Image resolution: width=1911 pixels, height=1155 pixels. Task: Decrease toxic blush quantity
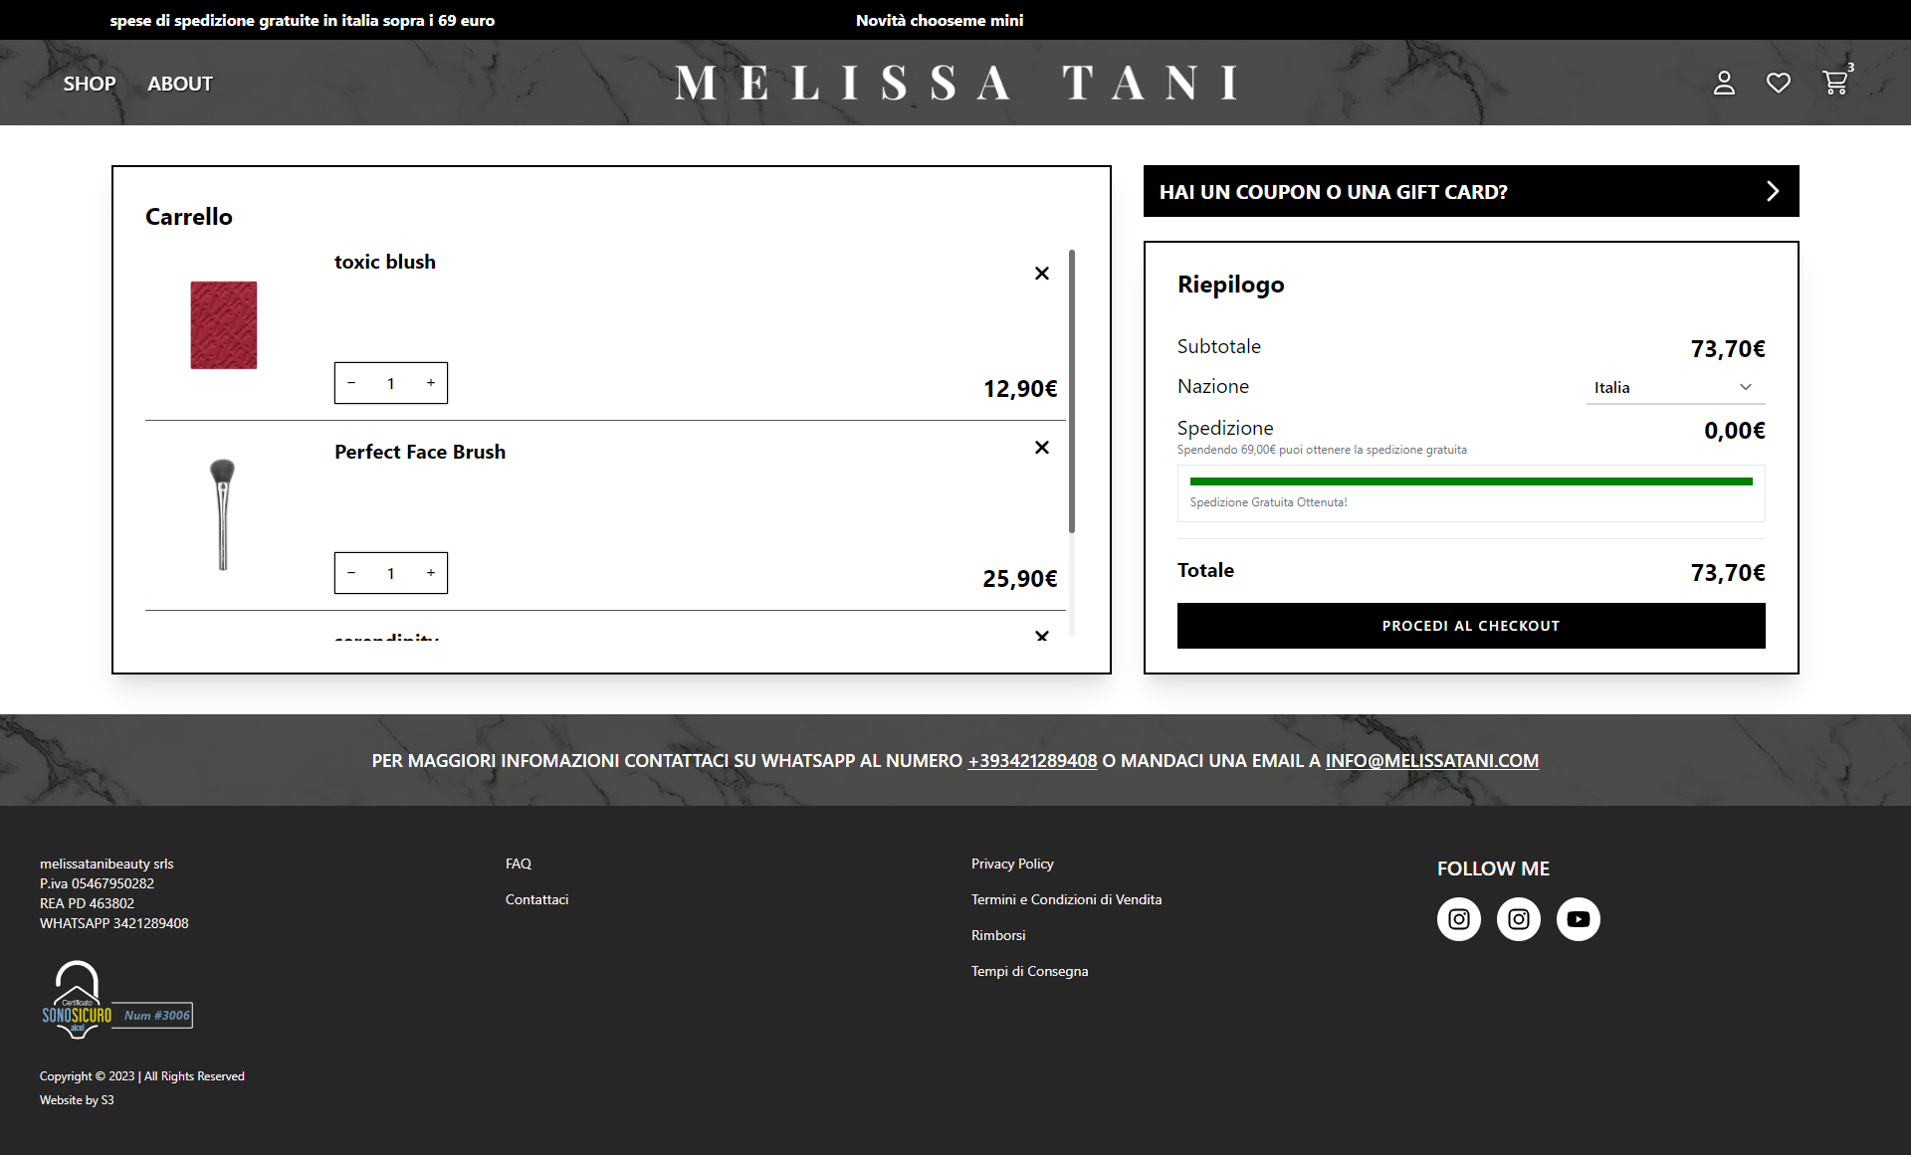351,383
